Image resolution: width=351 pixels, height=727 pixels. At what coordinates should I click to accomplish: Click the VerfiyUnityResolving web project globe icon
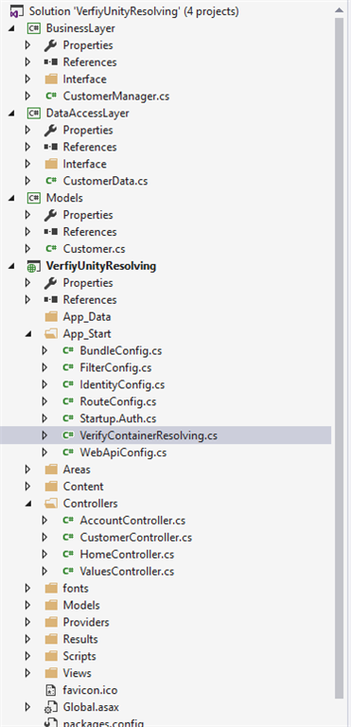pos(34,266)
